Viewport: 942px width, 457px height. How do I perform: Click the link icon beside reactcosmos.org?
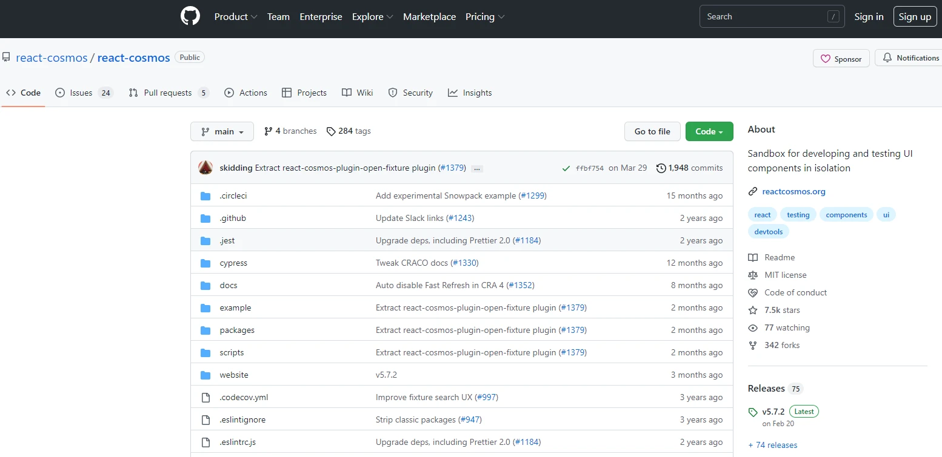pos(753,191)
